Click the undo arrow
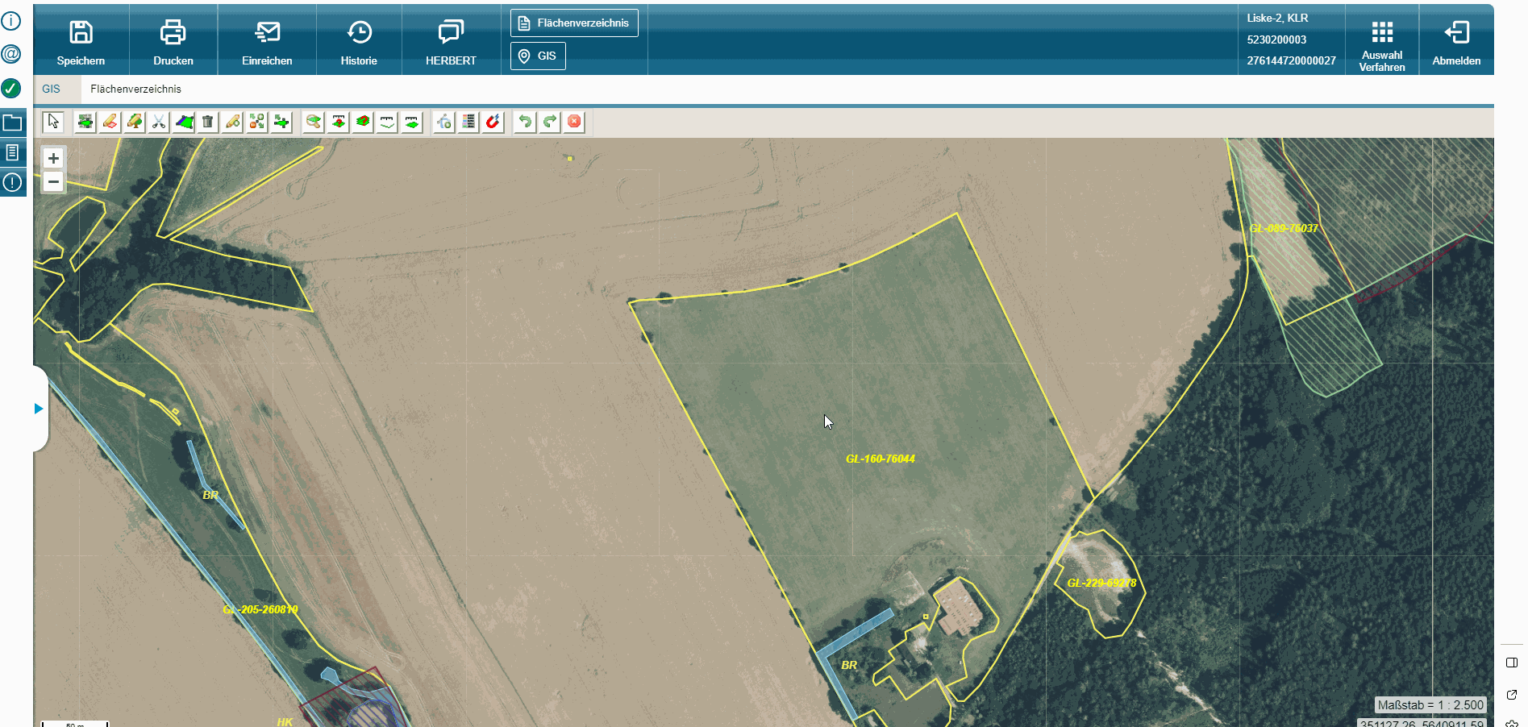This screenshot has width=1528, height=727. click(x=525, y=122)
